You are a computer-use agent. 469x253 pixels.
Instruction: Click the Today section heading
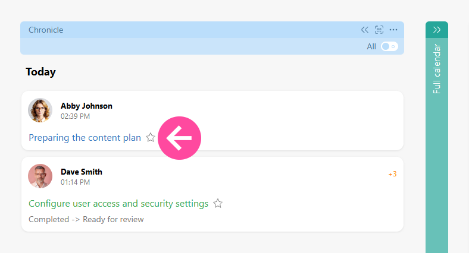tap(40, 72)
